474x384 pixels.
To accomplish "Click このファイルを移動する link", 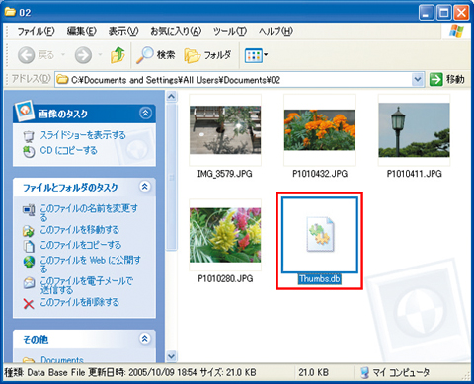I will 79,230.
